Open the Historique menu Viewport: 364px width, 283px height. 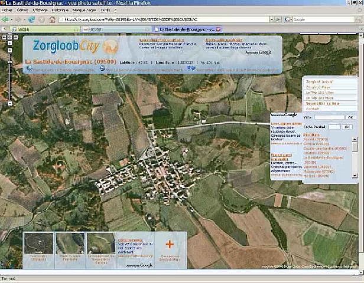click(60, 11)
